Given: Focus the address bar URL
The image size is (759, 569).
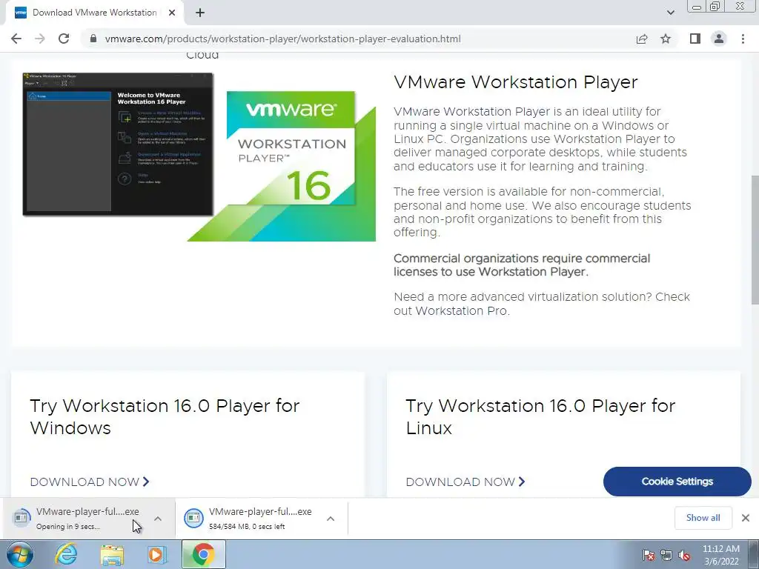Looking at the screenshot, I should (x=282, y=39).
